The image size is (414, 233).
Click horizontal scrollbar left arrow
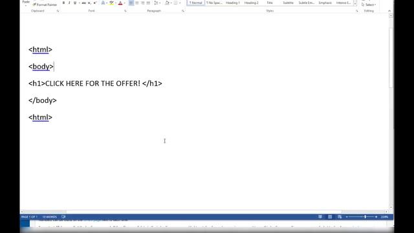tap(22, 212)
